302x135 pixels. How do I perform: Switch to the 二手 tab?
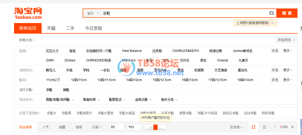pyautogui.click(x=70, y=28)
